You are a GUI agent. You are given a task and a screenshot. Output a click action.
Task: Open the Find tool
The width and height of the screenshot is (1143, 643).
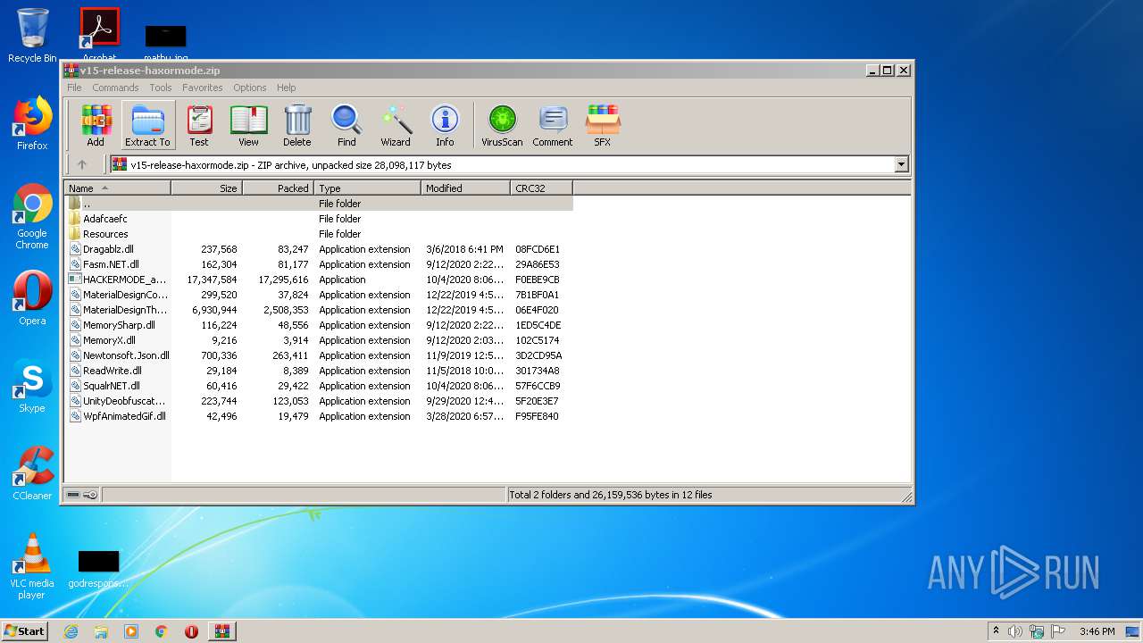pyautogui.click(x=346, y=125)
